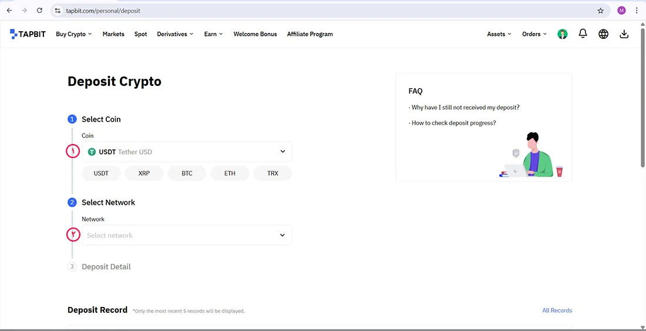Expand the Earn menu
This screenshot has height=331, width=646.
(213, 34)
